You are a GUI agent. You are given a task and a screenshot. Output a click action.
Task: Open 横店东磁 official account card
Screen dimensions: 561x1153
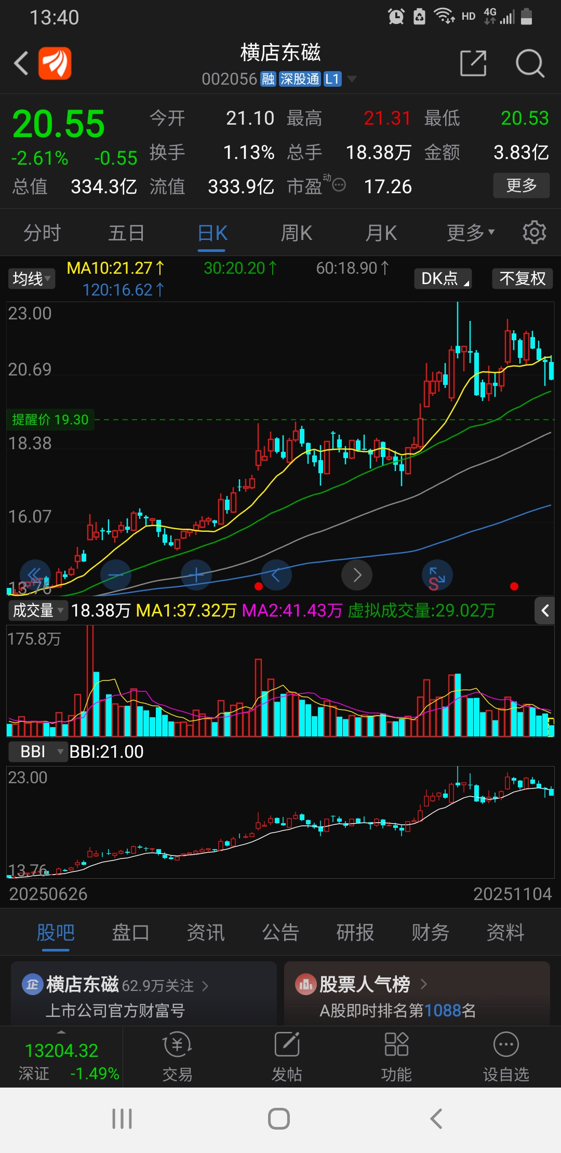point(143,994)
